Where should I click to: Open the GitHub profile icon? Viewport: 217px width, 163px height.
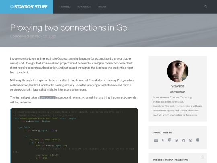click(x=184, y=140)
